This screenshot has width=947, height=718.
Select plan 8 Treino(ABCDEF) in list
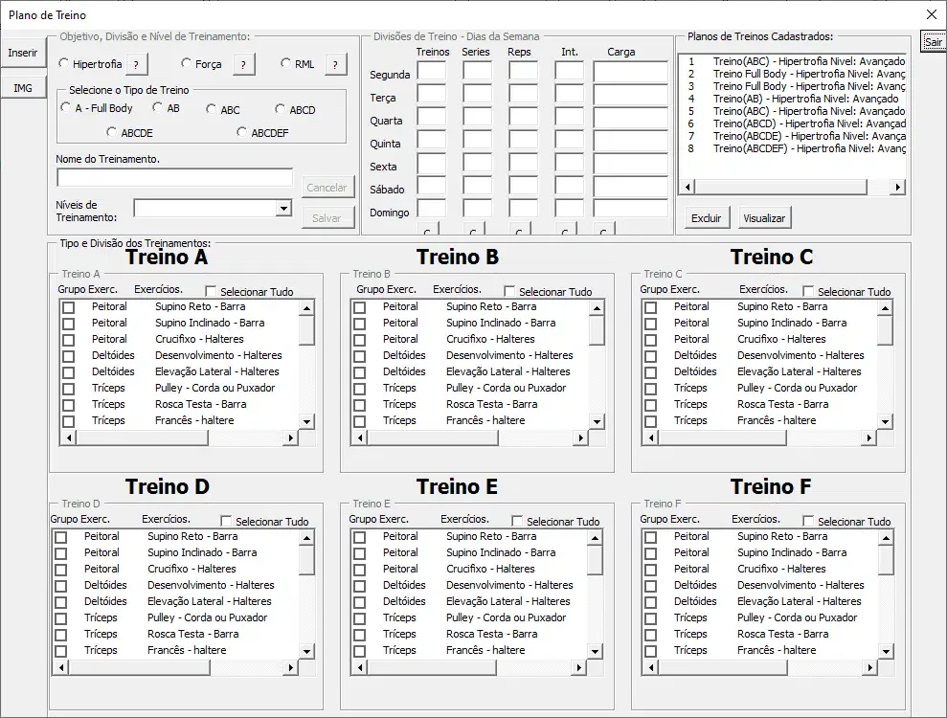[x=792, y=148]
